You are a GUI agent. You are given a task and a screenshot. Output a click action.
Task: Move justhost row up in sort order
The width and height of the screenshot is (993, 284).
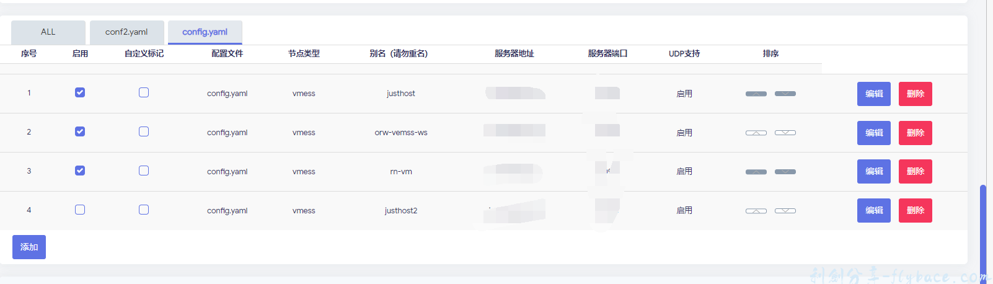pyautogui.click(x=756, y=94)
